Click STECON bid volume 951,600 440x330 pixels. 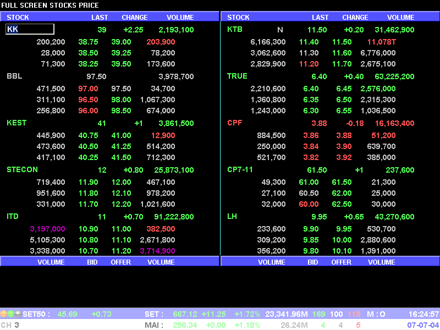pos(51,194)
